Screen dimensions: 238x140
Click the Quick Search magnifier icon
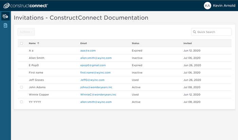coord(195,32)
